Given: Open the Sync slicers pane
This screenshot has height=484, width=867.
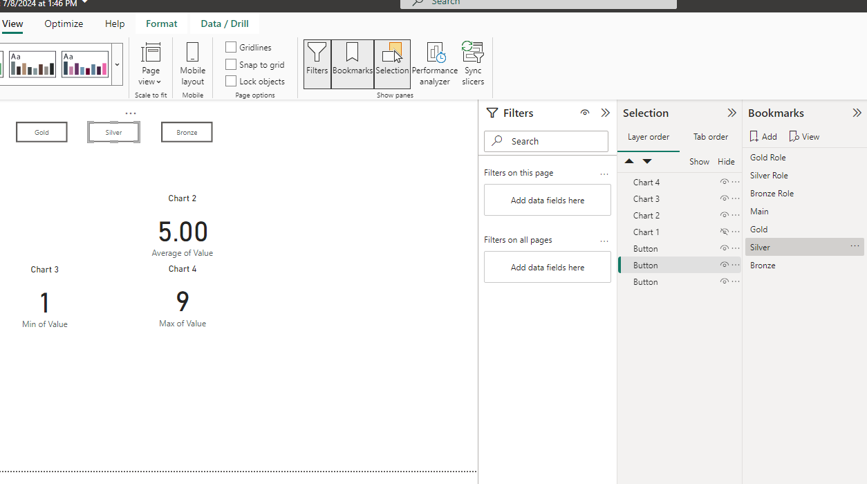Looking at the screenshot, I should pos(473,64).
